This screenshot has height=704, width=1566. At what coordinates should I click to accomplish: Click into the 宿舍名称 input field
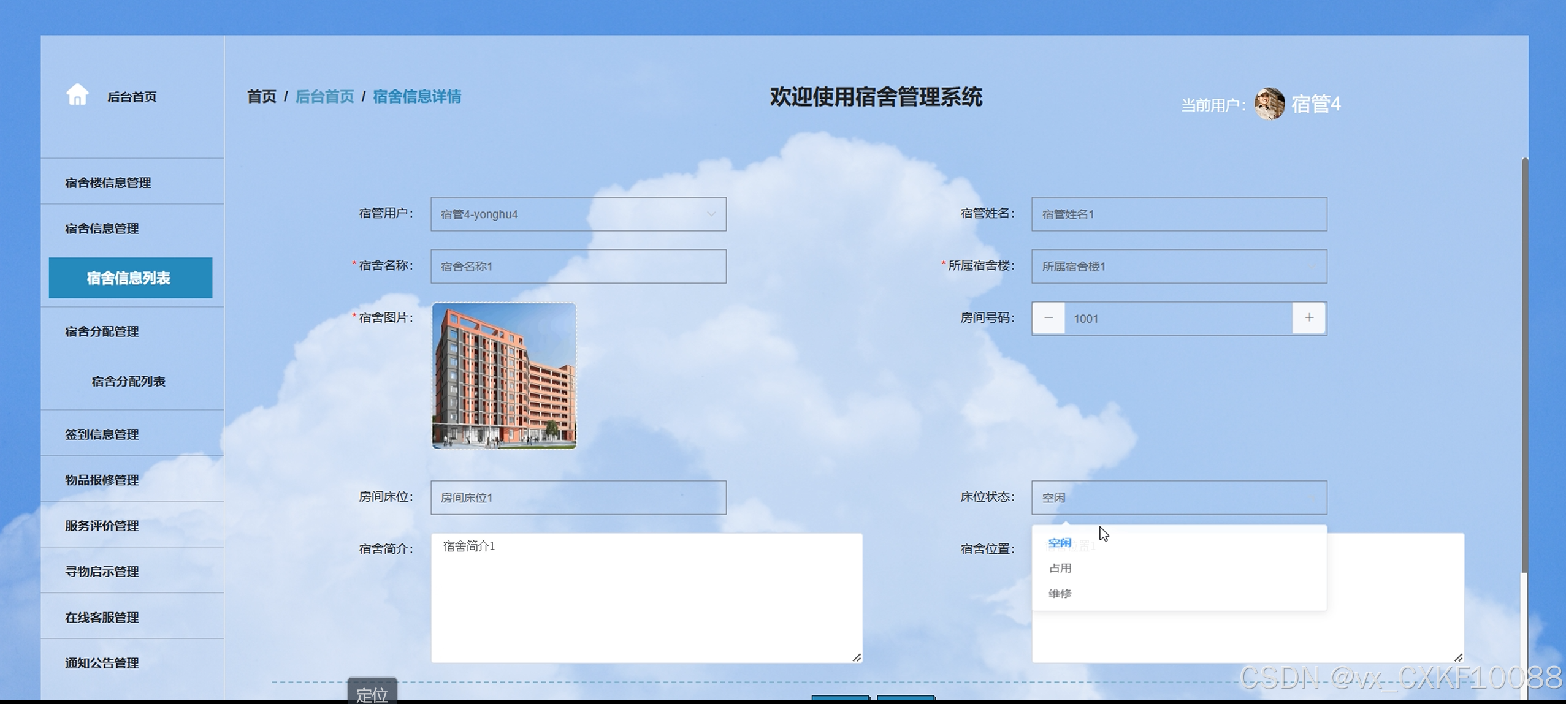tap(578, 267)
